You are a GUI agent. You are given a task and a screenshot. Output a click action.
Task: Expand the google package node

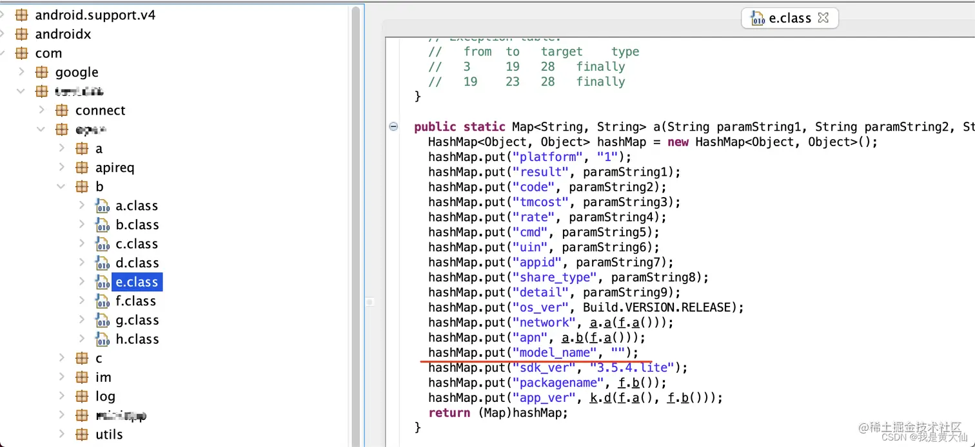(x=21, y=72)
